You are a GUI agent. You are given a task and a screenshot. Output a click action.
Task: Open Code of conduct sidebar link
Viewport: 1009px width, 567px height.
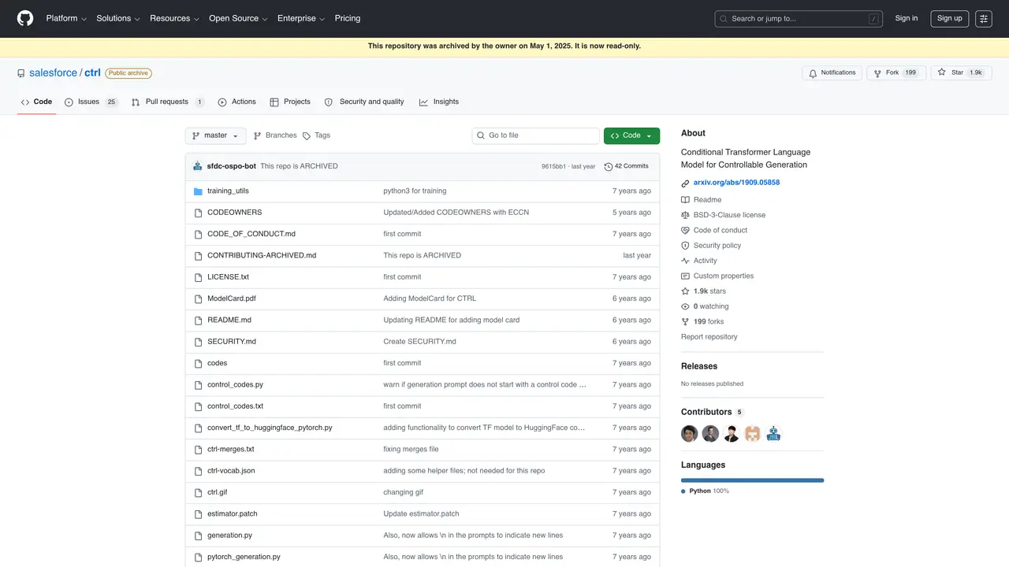point(714,230)
